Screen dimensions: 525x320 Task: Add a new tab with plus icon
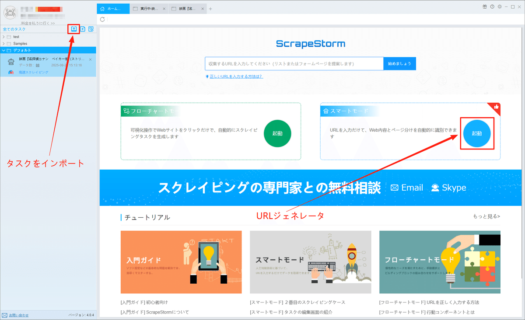pyautogui.click(x=210, y=9)
